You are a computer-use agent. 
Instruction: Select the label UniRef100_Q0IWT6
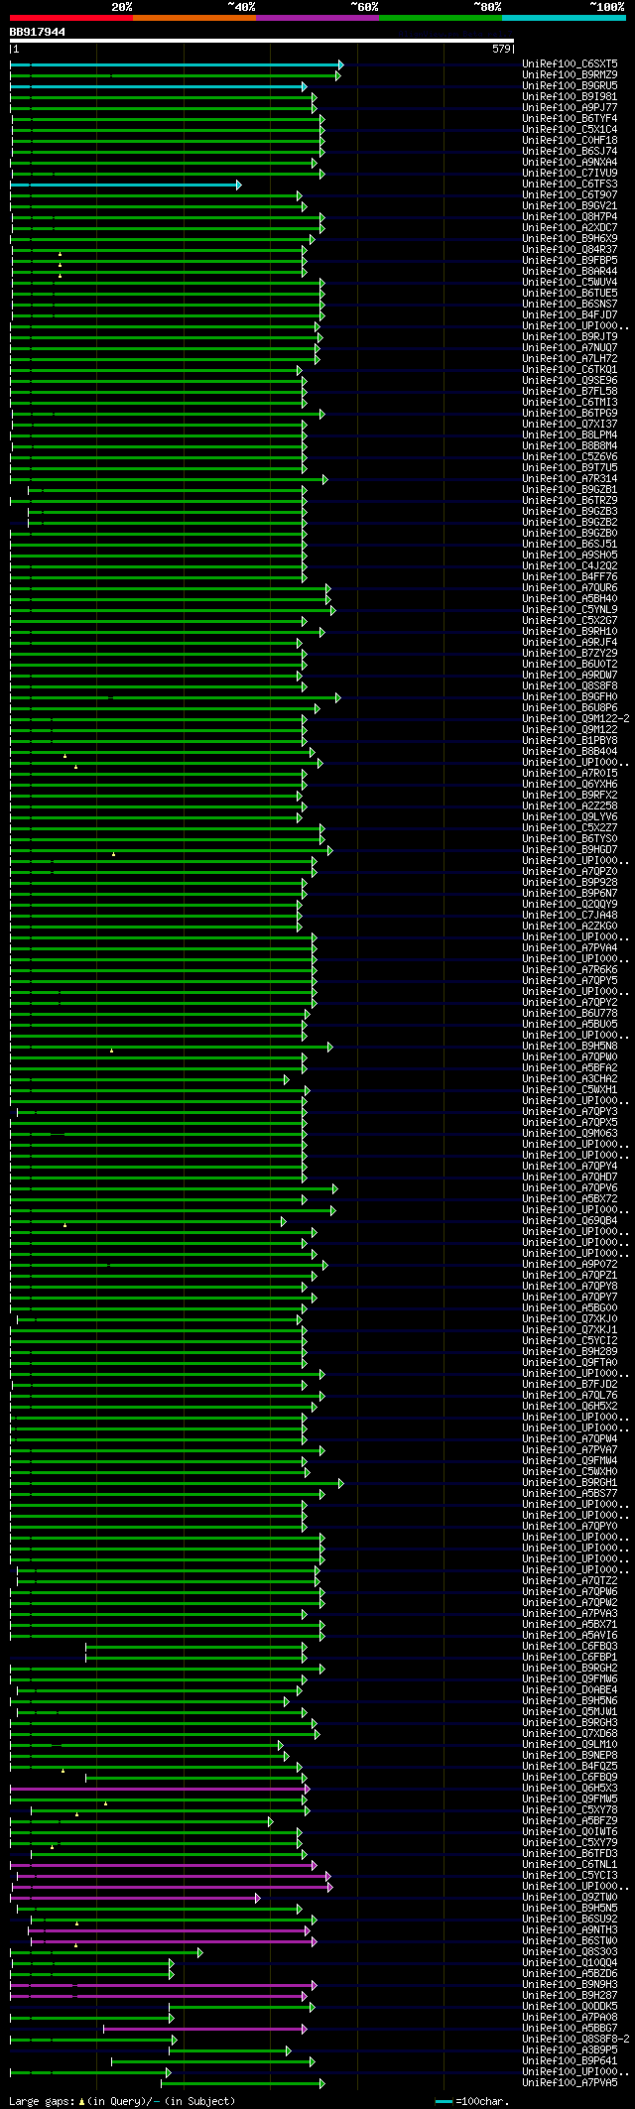pos(570,1831)
